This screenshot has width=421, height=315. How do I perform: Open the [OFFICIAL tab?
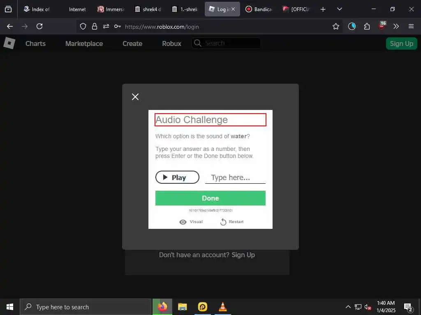pos(296,9)
